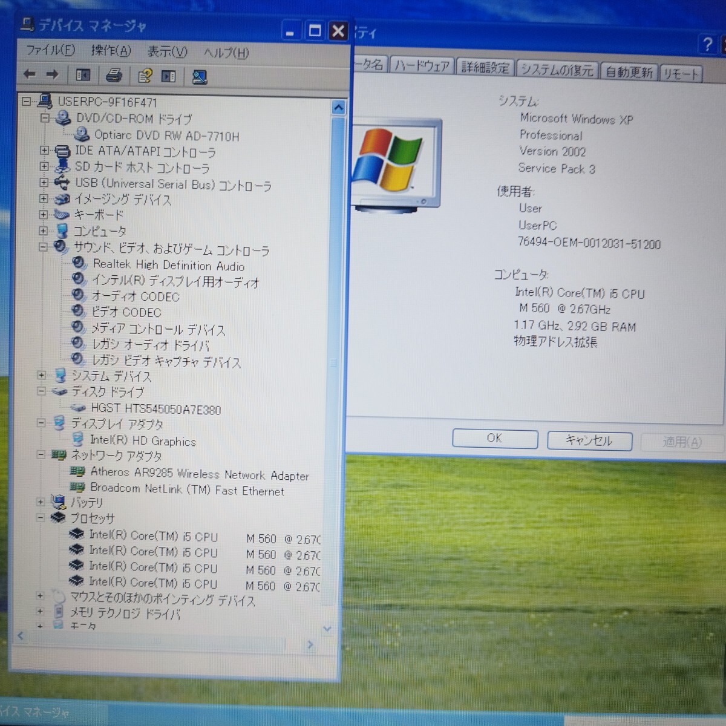This screenshot has width=726, height=726.
Task: Click the print toolbar icon
Action: (x=114, y=76)
